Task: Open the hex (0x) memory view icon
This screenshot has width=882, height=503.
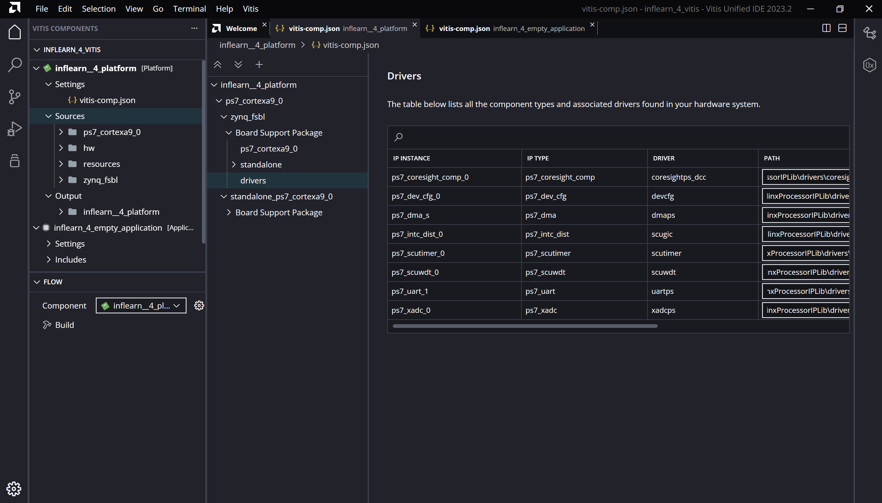Action: point(869,65)
